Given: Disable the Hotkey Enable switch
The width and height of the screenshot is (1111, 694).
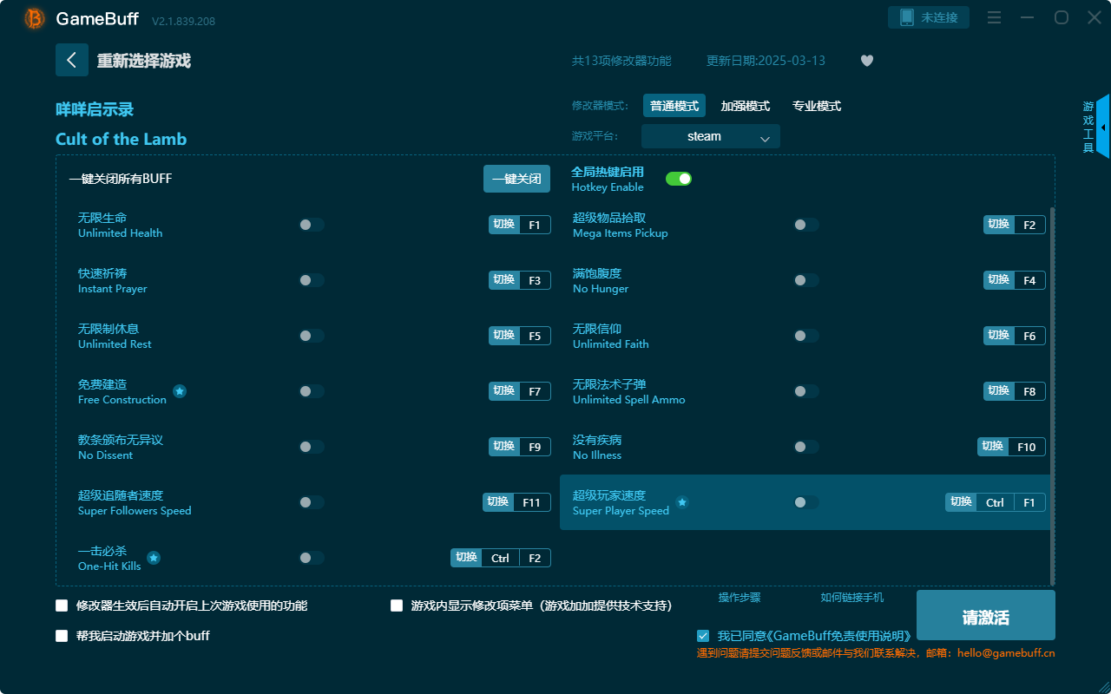Looking at the screenshot, I should point(679,178).
